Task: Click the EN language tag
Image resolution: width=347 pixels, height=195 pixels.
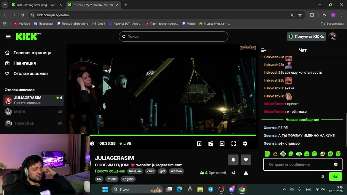Action: (99, 179)
